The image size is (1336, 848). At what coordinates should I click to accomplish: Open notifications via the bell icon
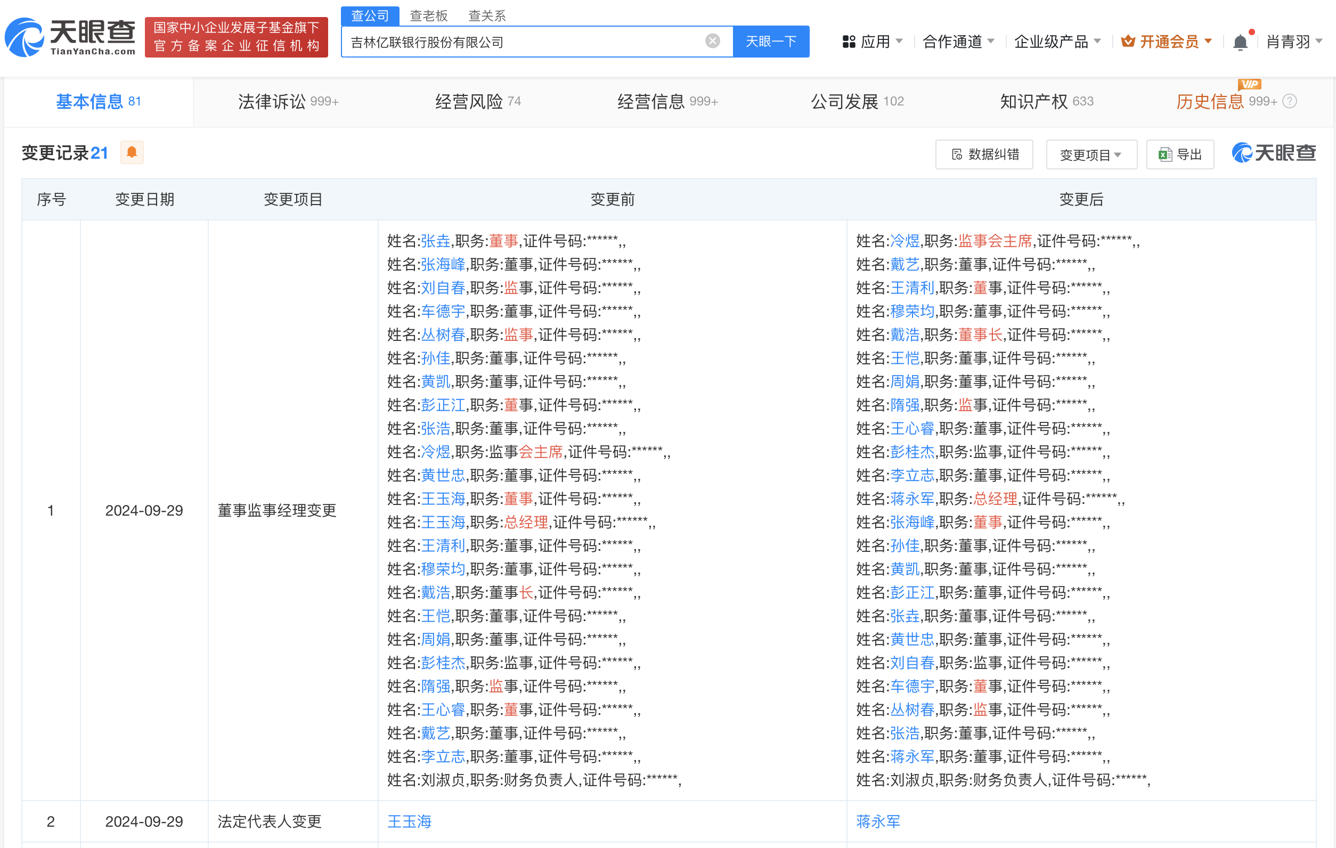click(1240, 41)
